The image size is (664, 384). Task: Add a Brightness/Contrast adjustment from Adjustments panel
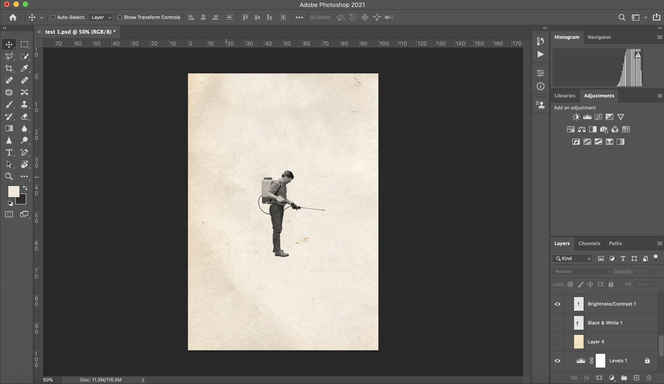pos(576,117)
